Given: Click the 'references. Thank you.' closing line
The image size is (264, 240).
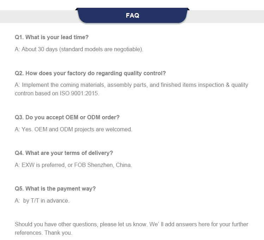Looking at the screenshot, I should pyautogui.click(x=43, y=233).
